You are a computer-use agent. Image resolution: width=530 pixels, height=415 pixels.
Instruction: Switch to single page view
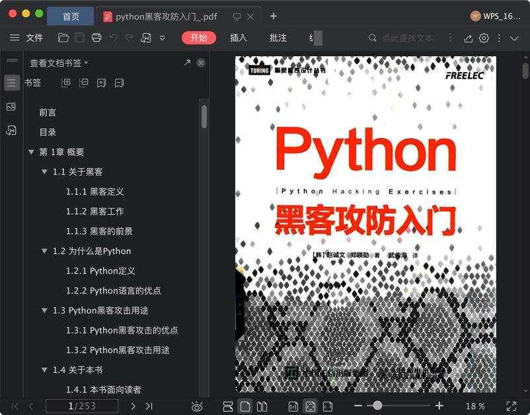click(x=245, y=406)
